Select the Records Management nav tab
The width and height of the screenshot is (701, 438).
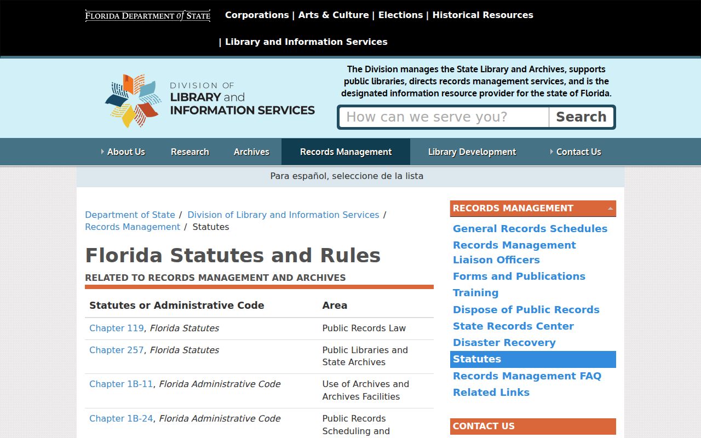[x=346, y=152]
